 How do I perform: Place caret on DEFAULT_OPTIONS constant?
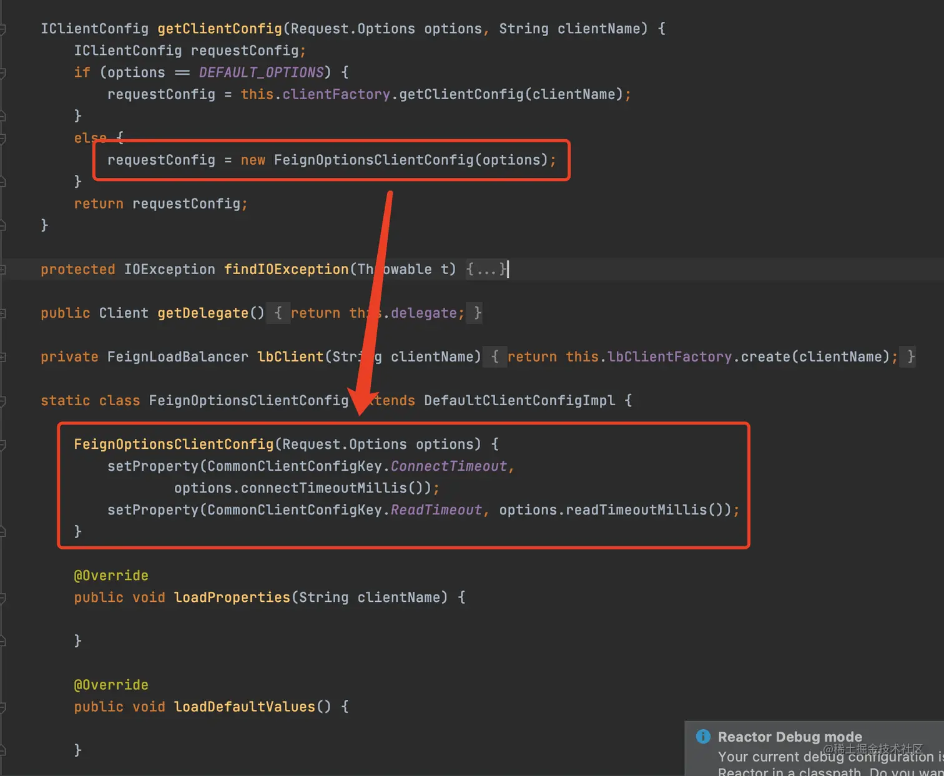click(261, 72)
